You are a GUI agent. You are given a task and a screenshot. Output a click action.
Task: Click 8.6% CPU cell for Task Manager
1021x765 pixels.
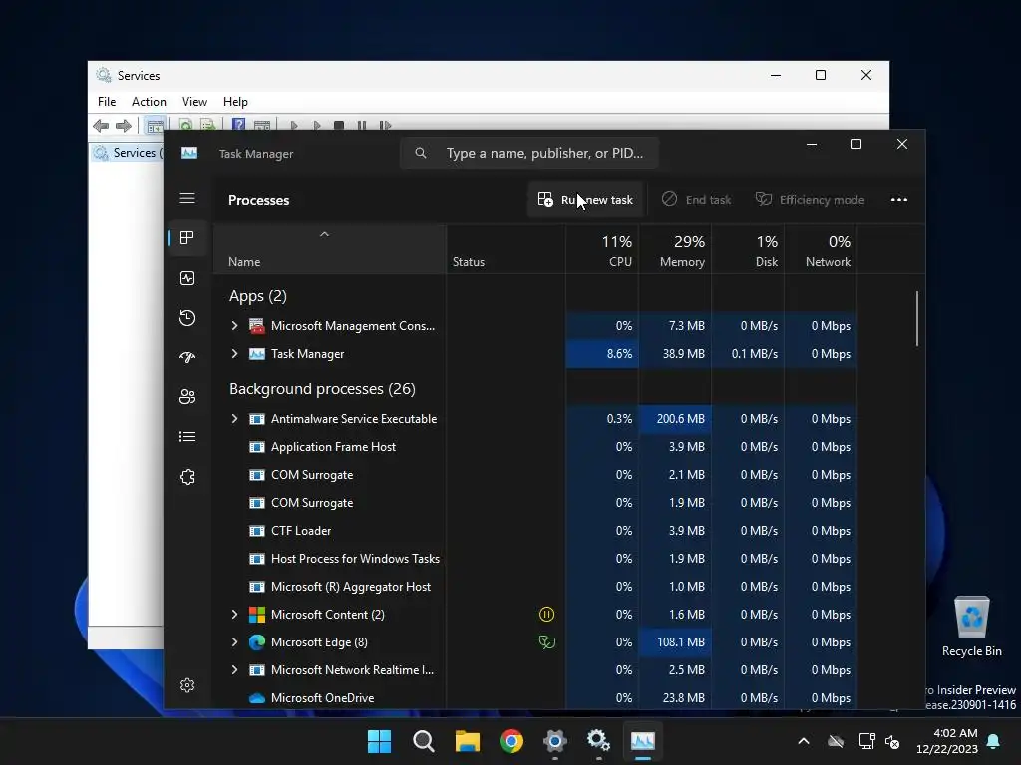click(602, 354)
